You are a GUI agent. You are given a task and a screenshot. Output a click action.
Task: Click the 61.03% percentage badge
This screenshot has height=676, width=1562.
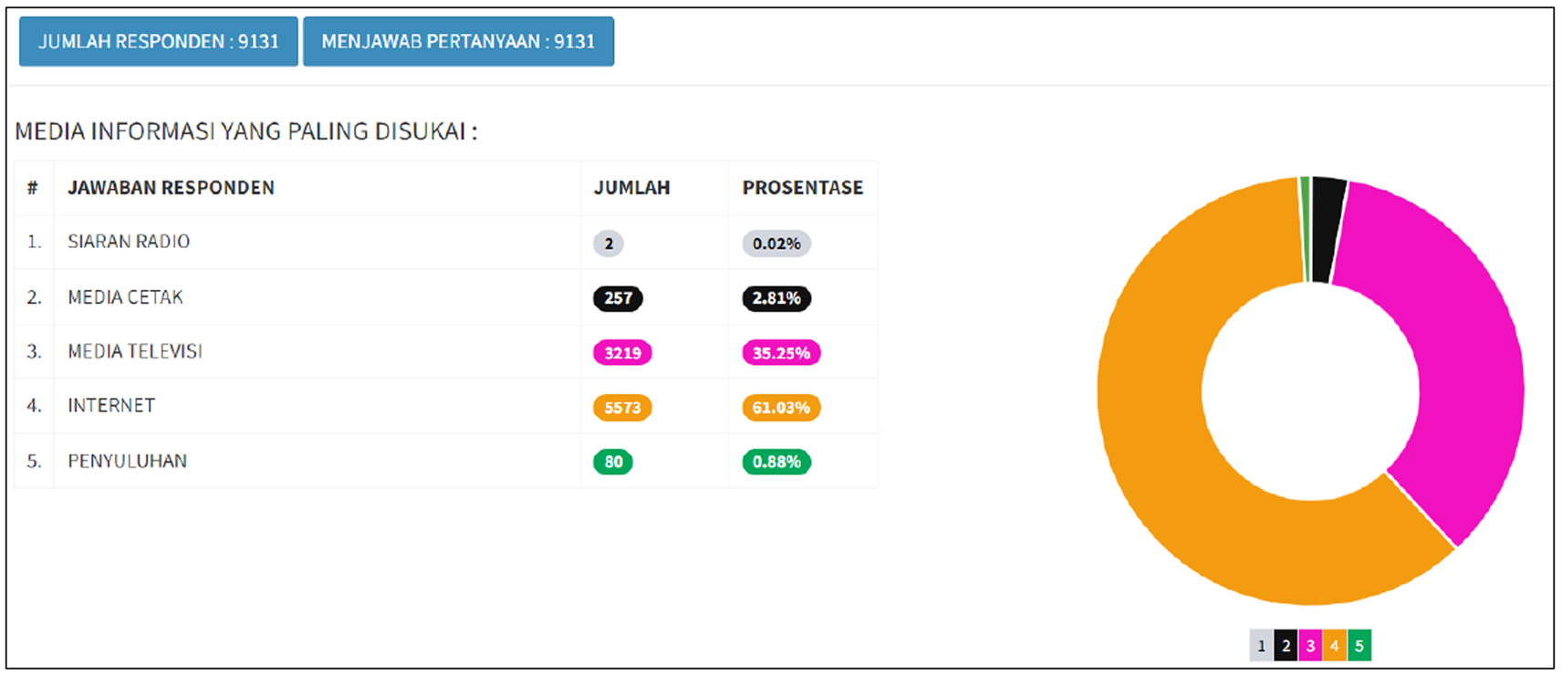tap(781, 408)
